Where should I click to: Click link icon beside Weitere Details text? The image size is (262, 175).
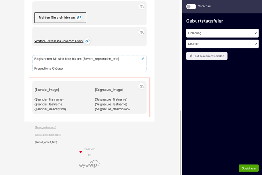87,41
